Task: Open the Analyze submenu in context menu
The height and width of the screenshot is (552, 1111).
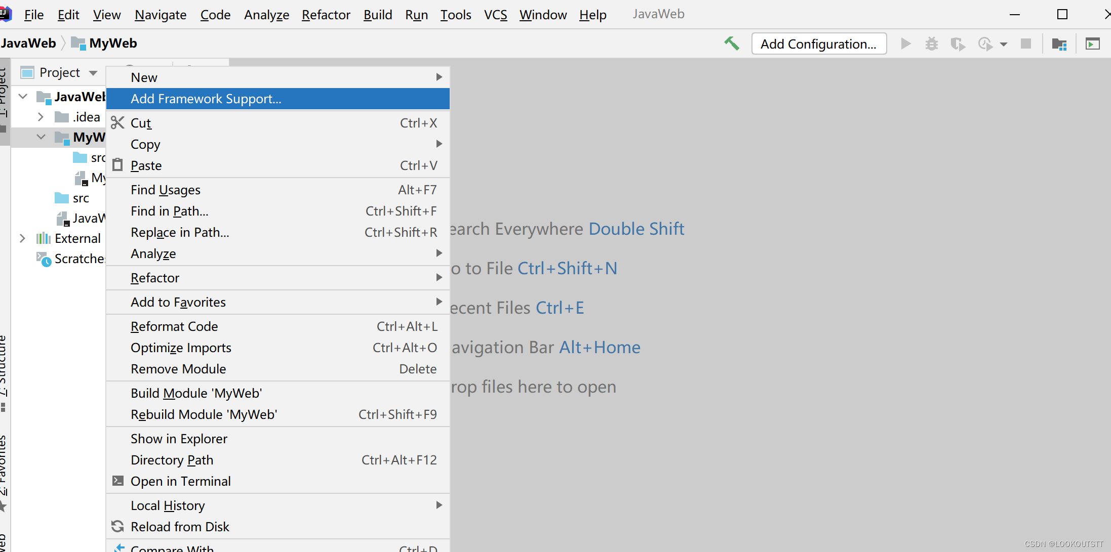Action: pyautogui.click(x=278, y=253)
